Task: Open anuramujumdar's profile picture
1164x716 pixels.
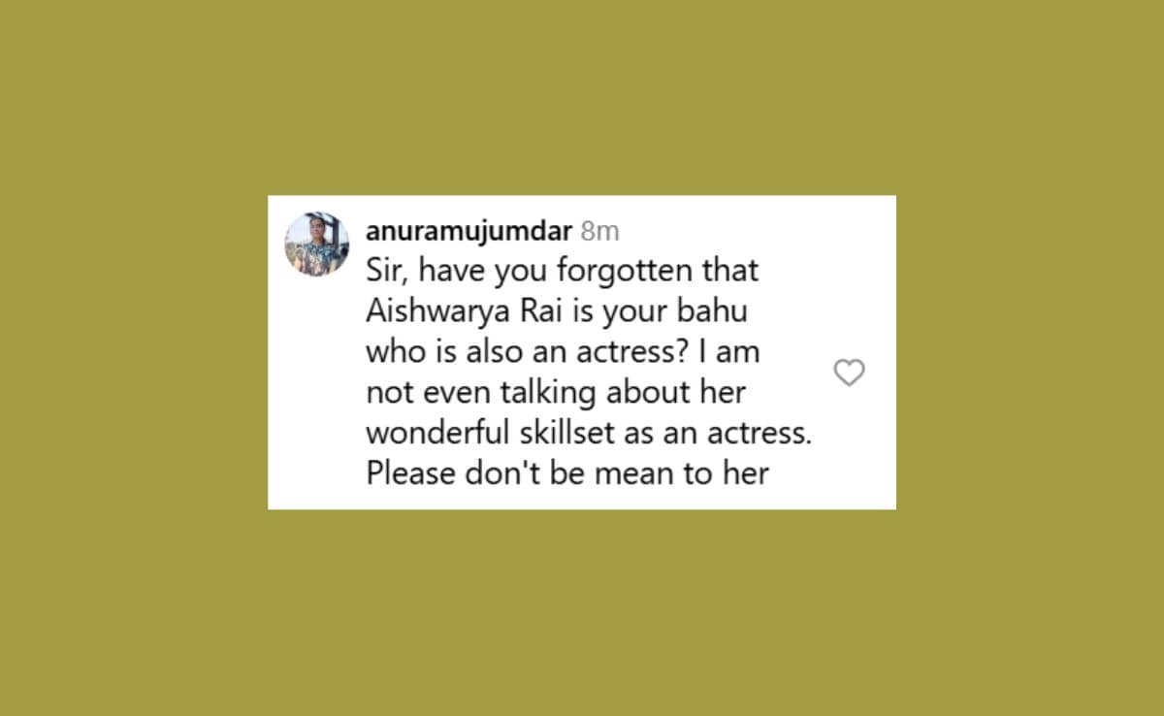Action: coord(316,244)
